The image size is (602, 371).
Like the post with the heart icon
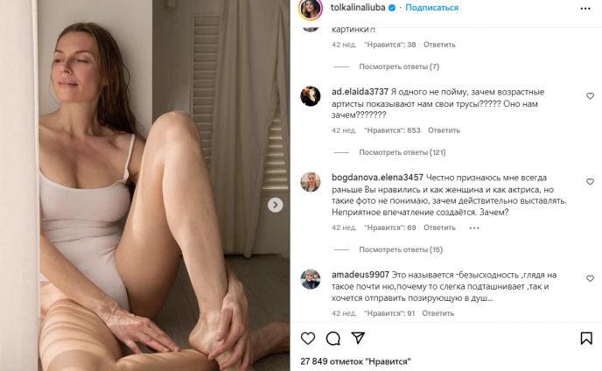[x=308, y=339]
